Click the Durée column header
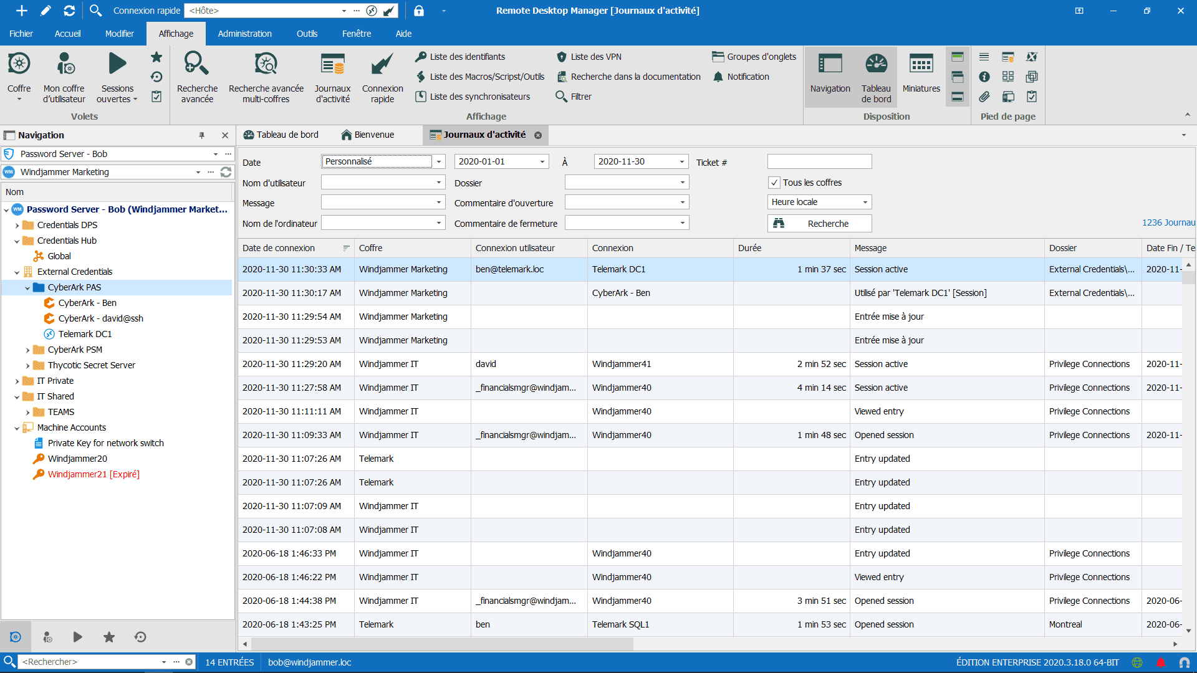 [791, 248]
